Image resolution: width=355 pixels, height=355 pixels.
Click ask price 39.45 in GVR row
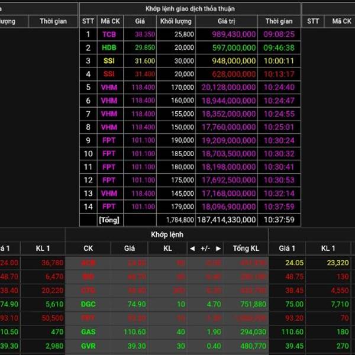294,346
